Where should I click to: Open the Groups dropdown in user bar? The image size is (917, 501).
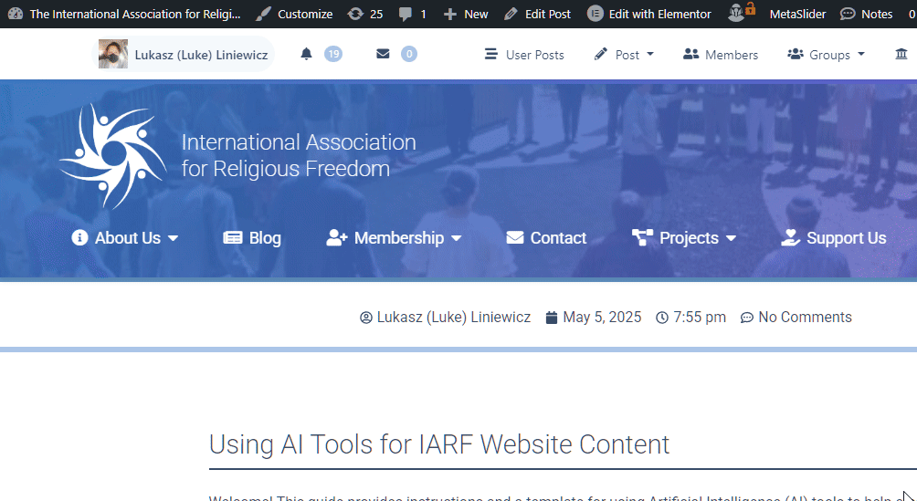(x=827, y=55)
